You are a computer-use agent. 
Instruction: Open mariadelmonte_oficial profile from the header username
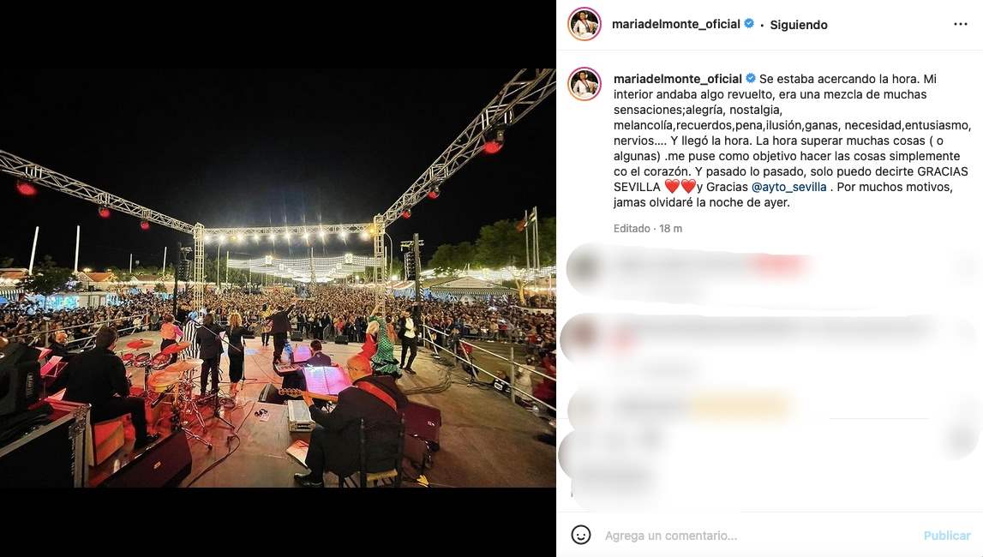click(x=676, y=25)
